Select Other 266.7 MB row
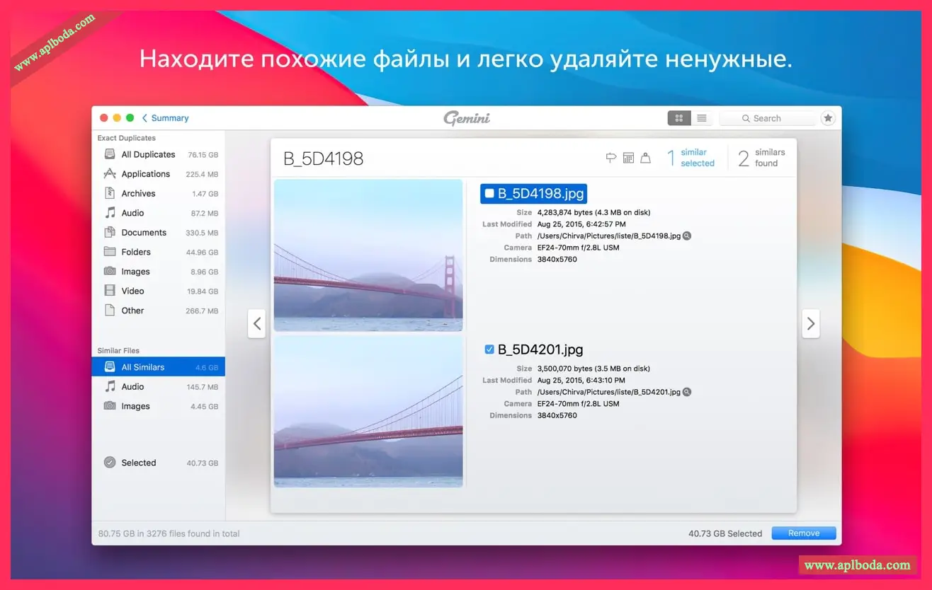932x590 pixels. (159, 311)
